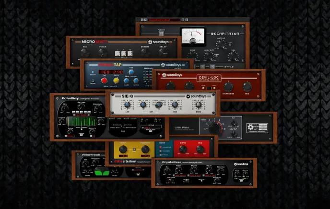Screen dimensions: 330x209
Task: Select Transpose mode on Little AlterBoy
Action: [161, 147]
